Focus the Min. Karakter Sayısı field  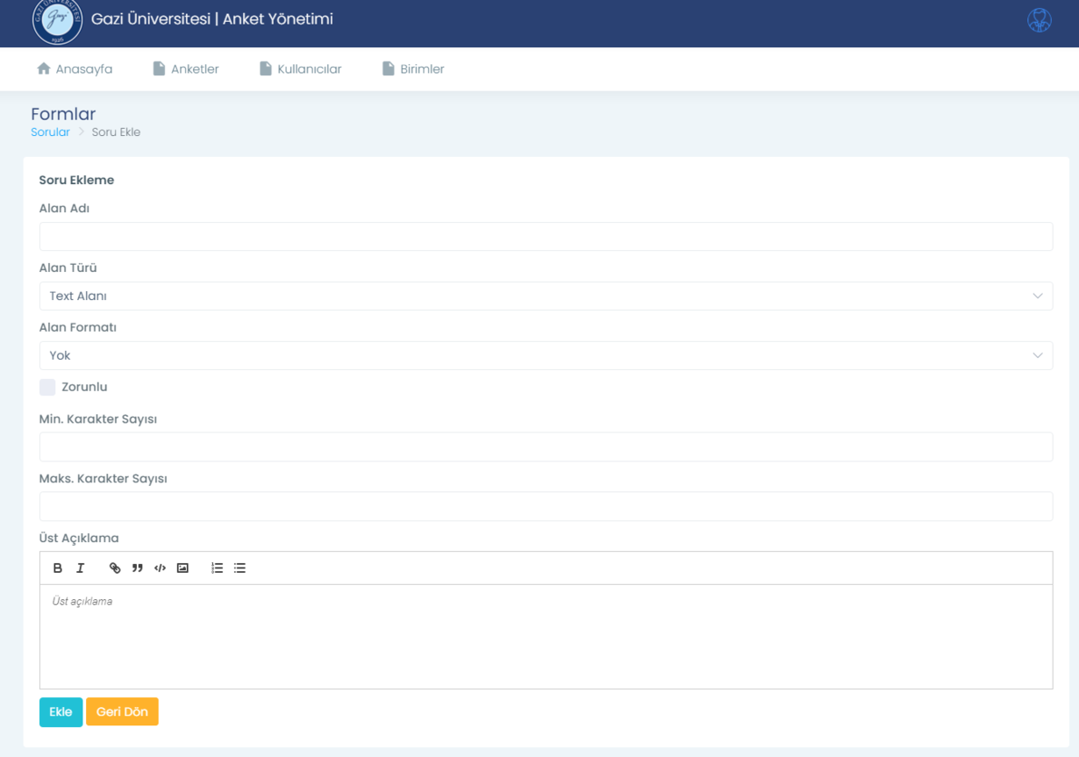point(546,446)
